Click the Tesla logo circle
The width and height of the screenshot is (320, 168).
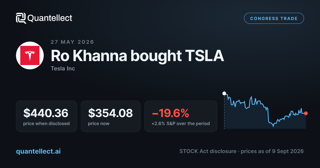coord(30,55)
